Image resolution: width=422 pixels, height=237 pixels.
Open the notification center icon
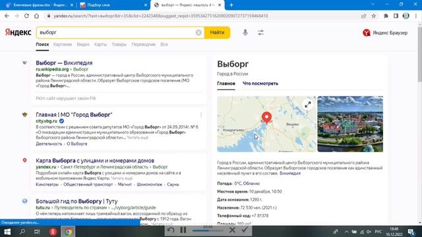pos(411,232)
